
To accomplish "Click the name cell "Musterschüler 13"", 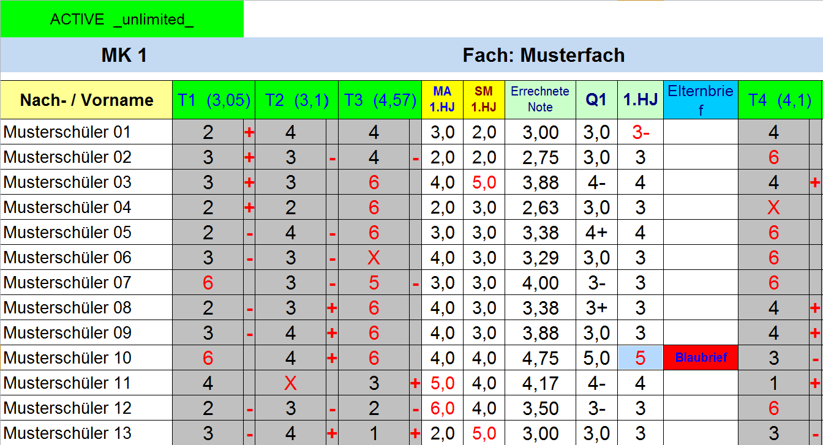I will point(86,433).
